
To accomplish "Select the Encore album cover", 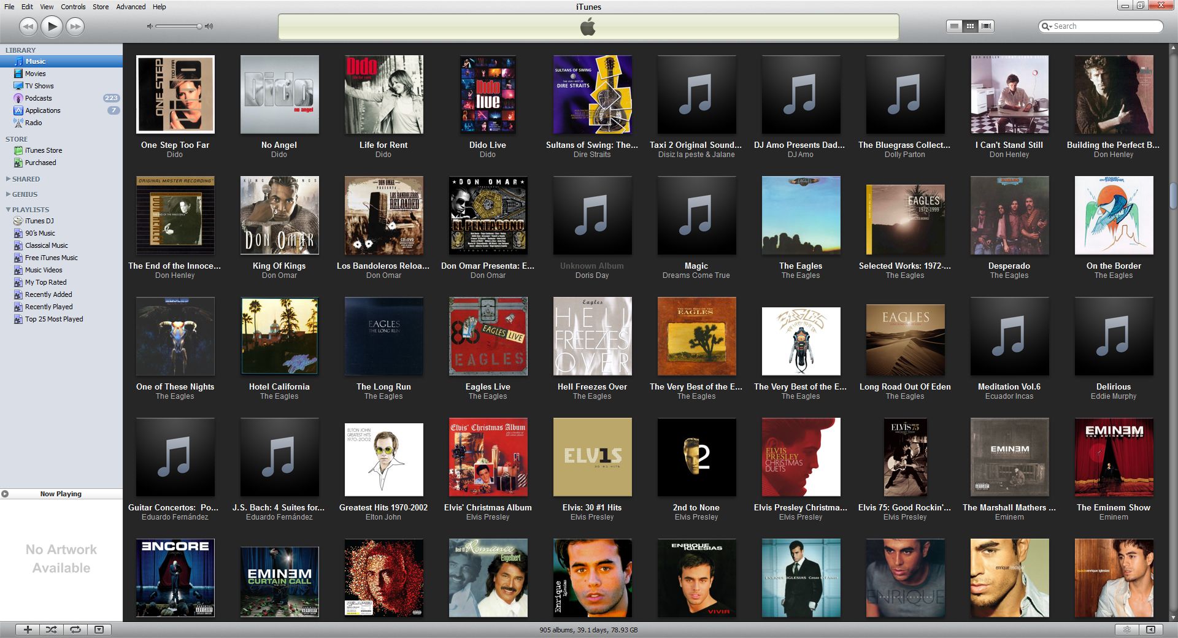I will (x=175, y=578).
